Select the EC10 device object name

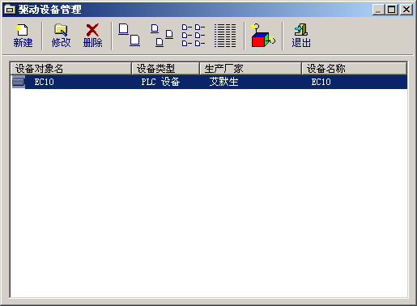point(44,82)
